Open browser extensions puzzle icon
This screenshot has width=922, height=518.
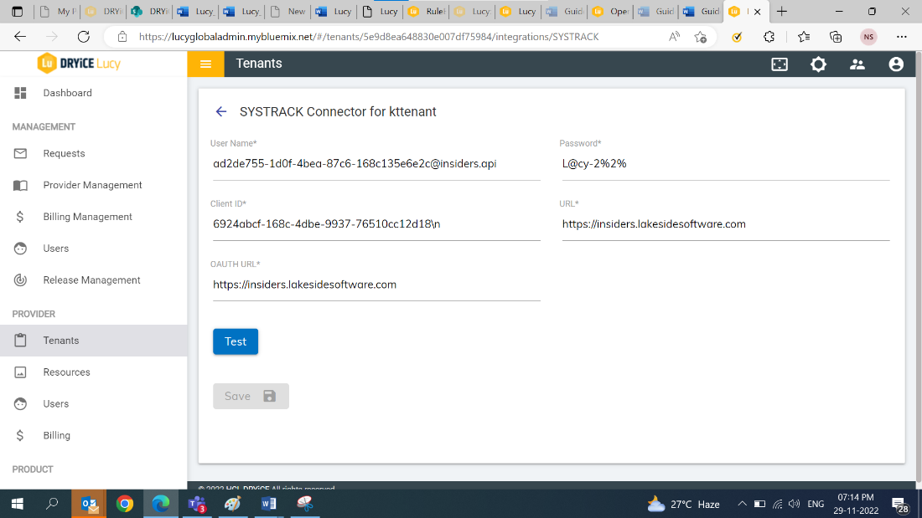769,37
